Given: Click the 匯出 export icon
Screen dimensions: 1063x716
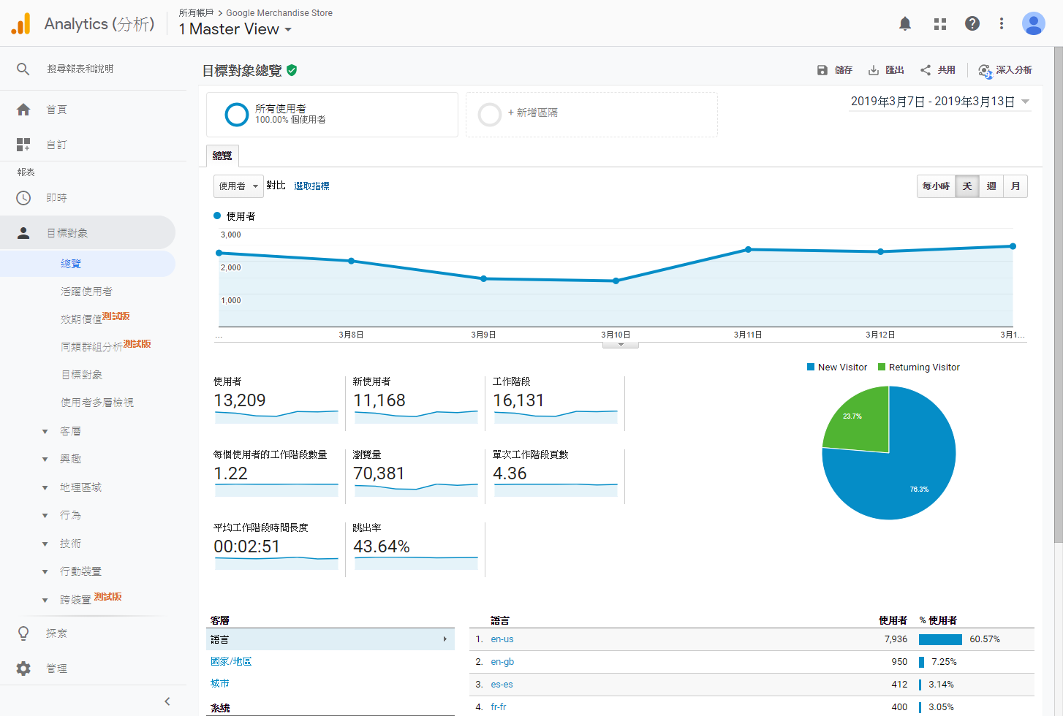Looking at the screenshot, I should 873,70.
